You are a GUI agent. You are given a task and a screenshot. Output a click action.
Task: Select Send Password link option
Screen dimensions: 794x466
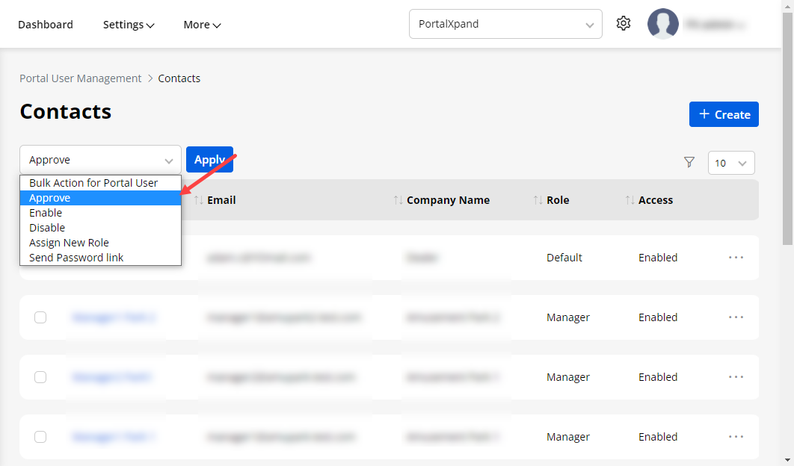point(76,258)
